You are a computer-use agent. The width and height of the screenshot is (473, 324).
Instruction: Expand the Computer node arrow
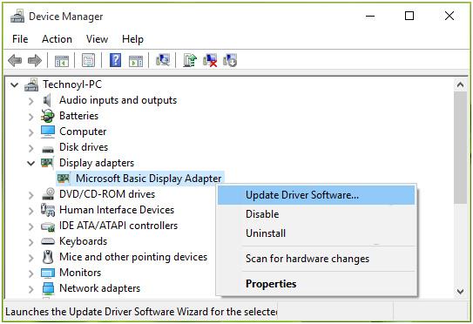(x=31, y=132)
